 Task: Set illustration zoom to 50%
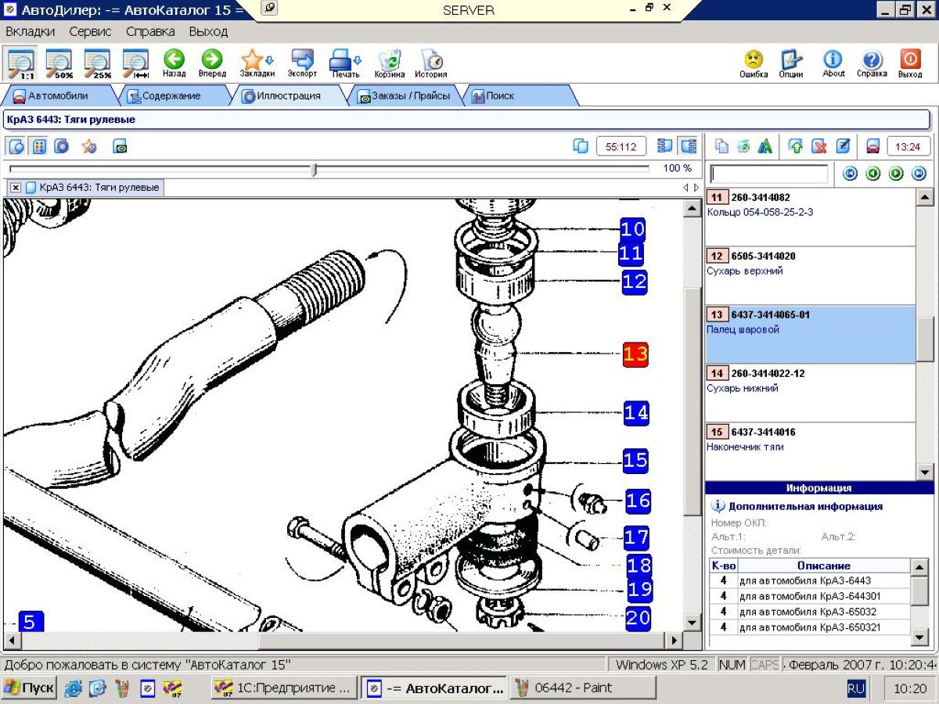[59, 64]
